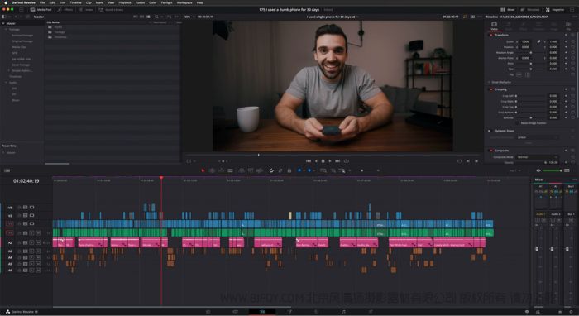The image size is (579, 316).
Task: Click the lock position icon in timeline toolbar
Action: coord(289,170)
